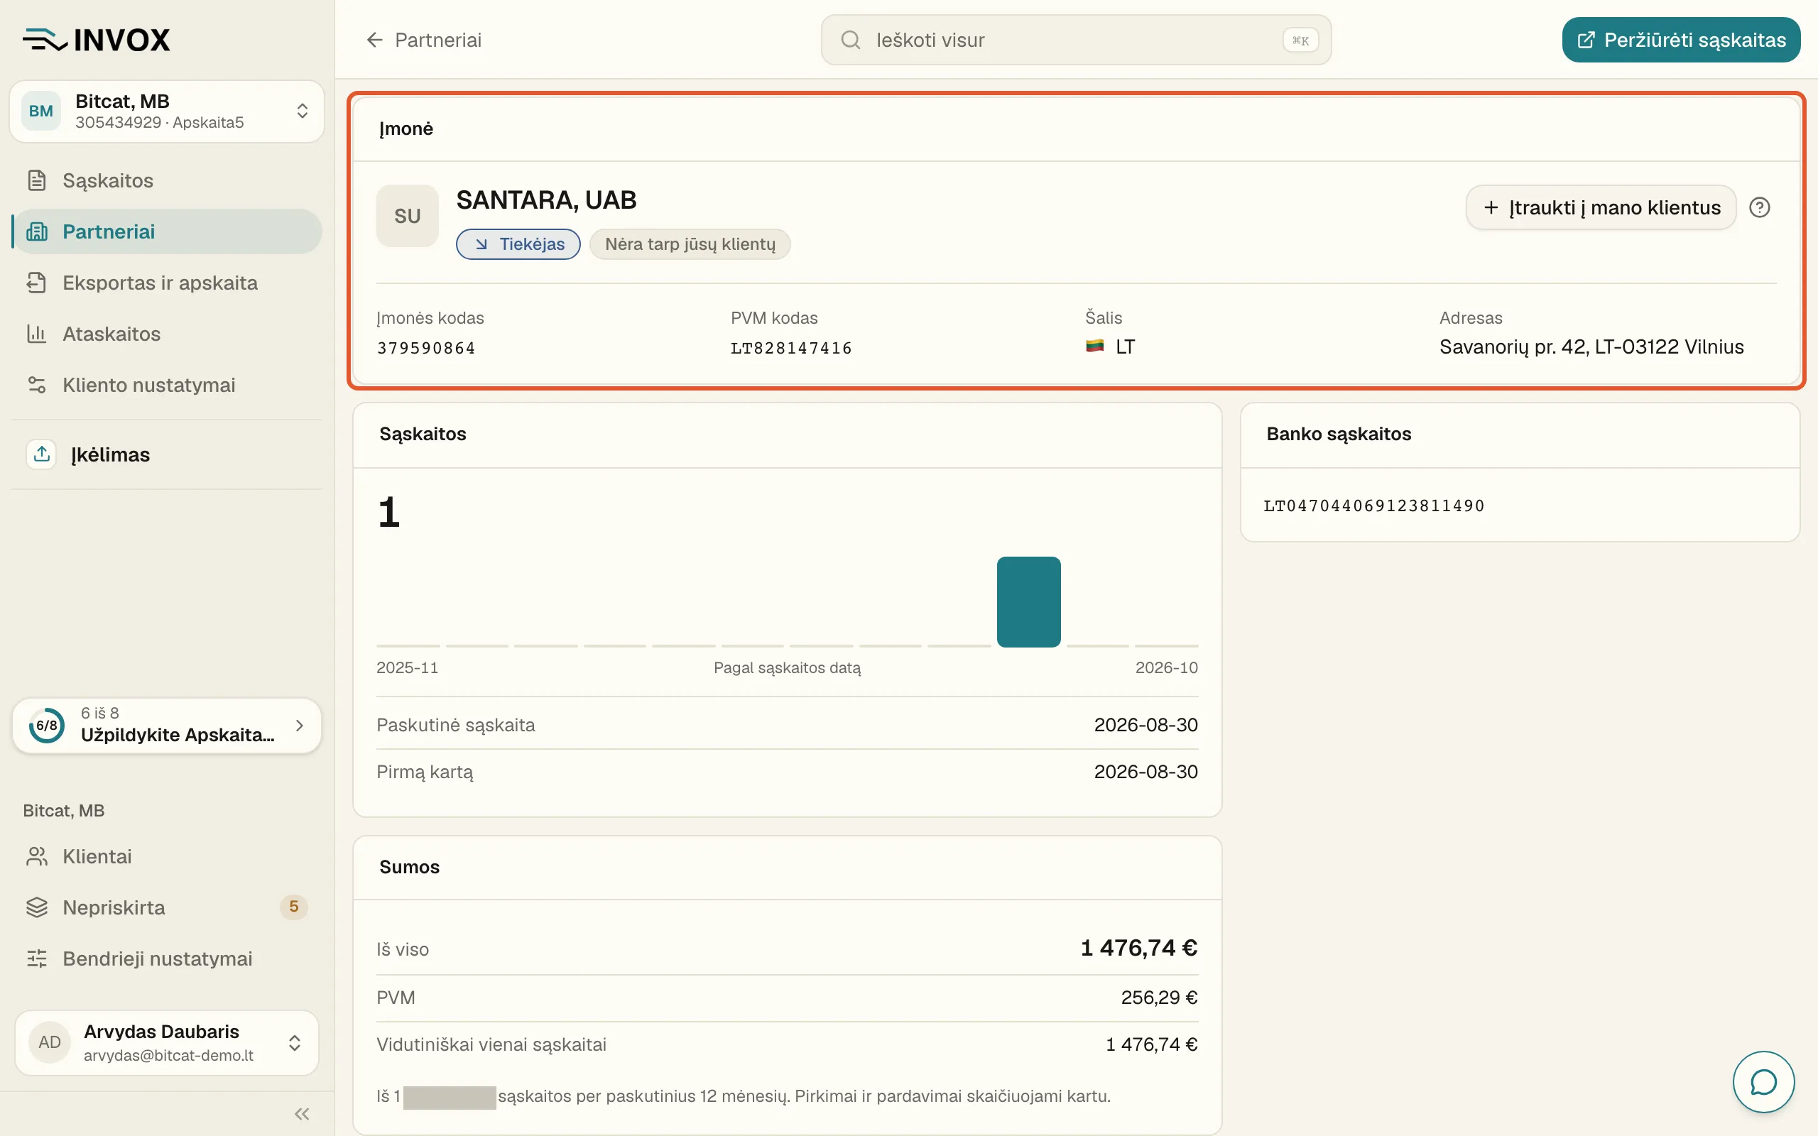The image size is (1818, 1136).
Task: Go back to Partneriai
Action: pos(424,40)
